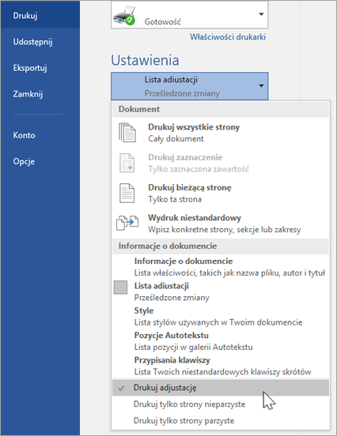Image resolution: width=337 pixels, height=436 pixels.
Task: Open the Drukuj tab in the sidebar
Action: tap(40, 15)
